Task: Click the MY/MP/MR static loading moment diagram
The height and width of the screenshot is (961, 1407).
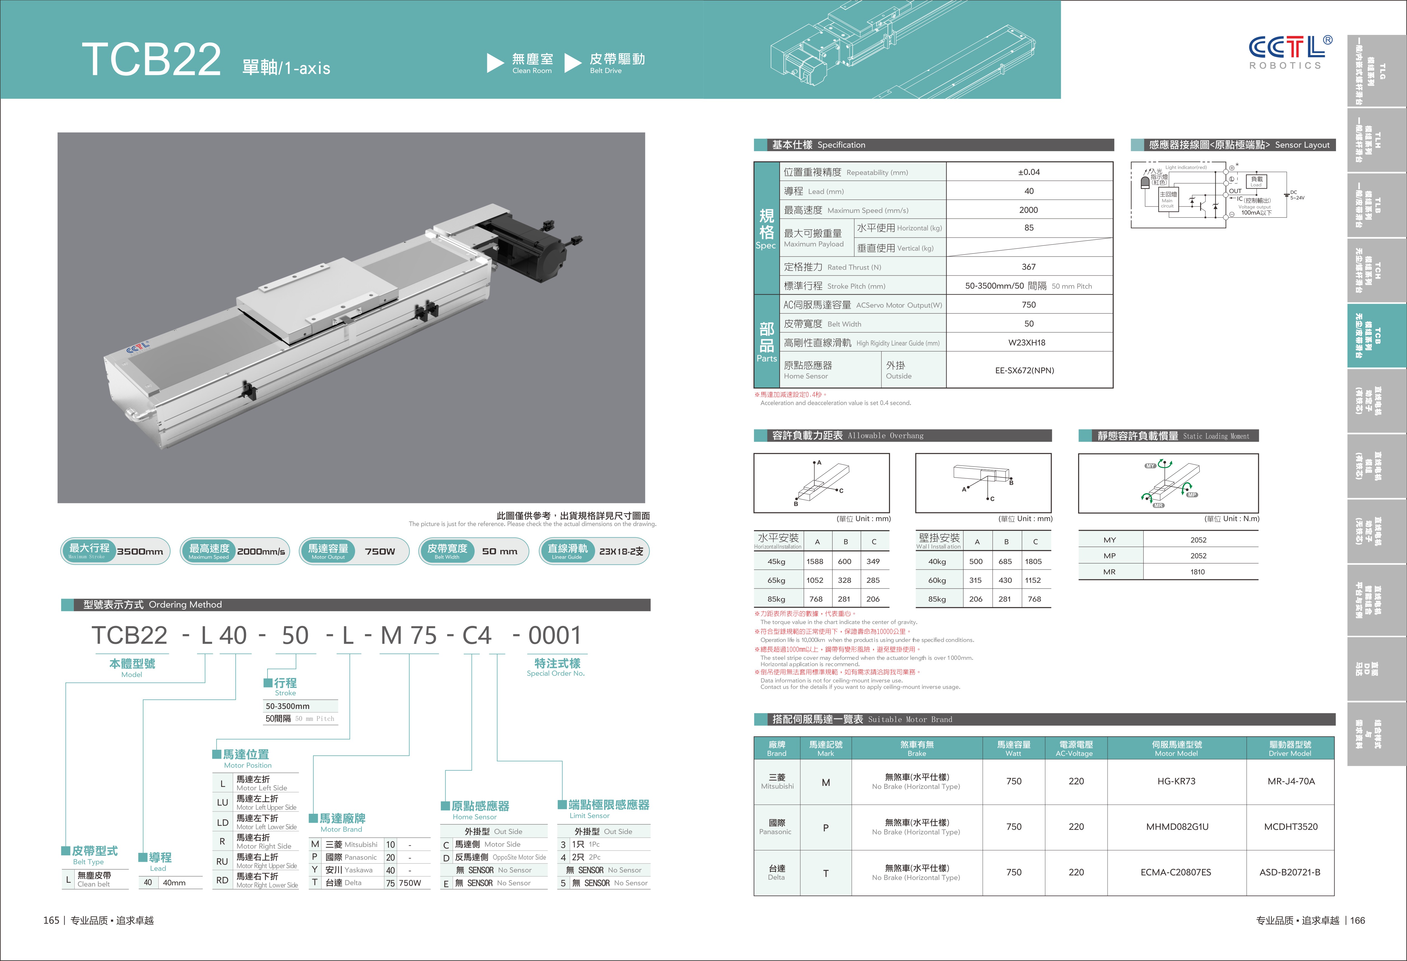Action: [x=1168, y=483]
